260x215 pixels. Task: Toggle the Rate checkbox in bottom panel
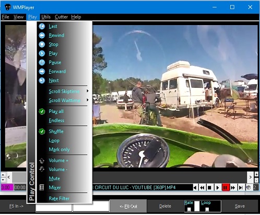pyautogui.click(x=189, y=209)
